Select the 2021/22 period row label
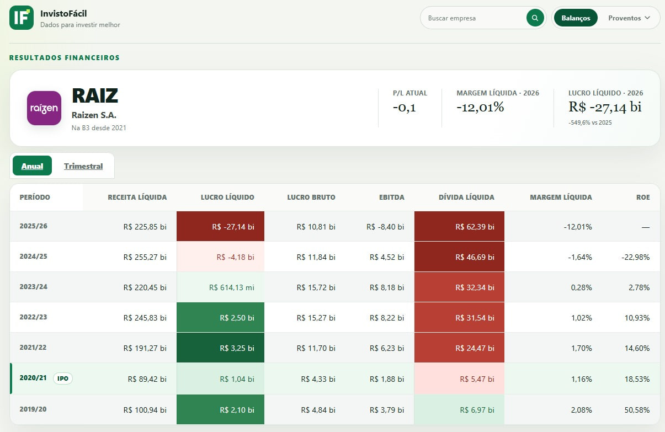This screenshot has width=665, height=432. point(33,348)
